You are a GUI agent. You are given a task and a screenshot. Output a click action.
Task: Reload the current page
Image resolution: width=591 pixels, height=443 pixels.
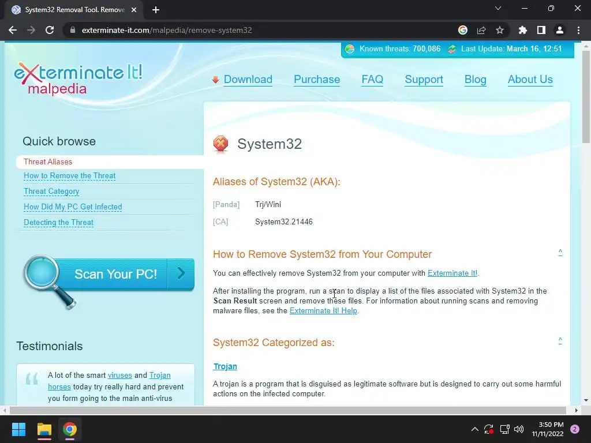[50, 30]
